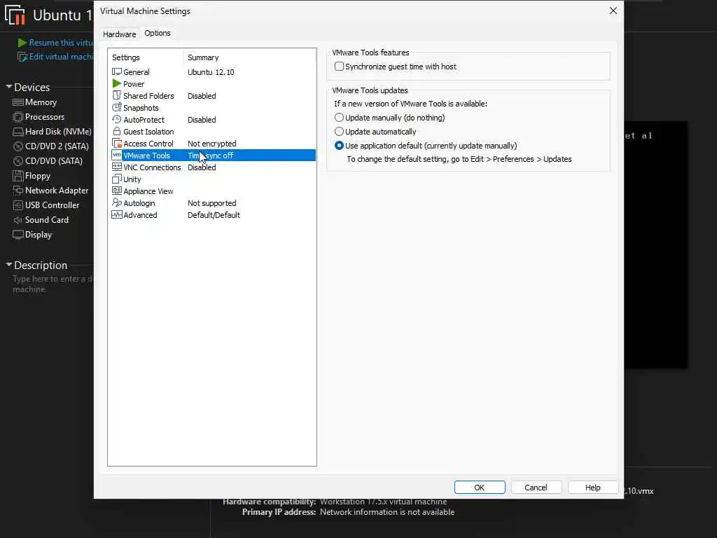Screen dimensions: 717x538
Task: Click the Edit virtual machine icon
Action: [x=22, y=57]
